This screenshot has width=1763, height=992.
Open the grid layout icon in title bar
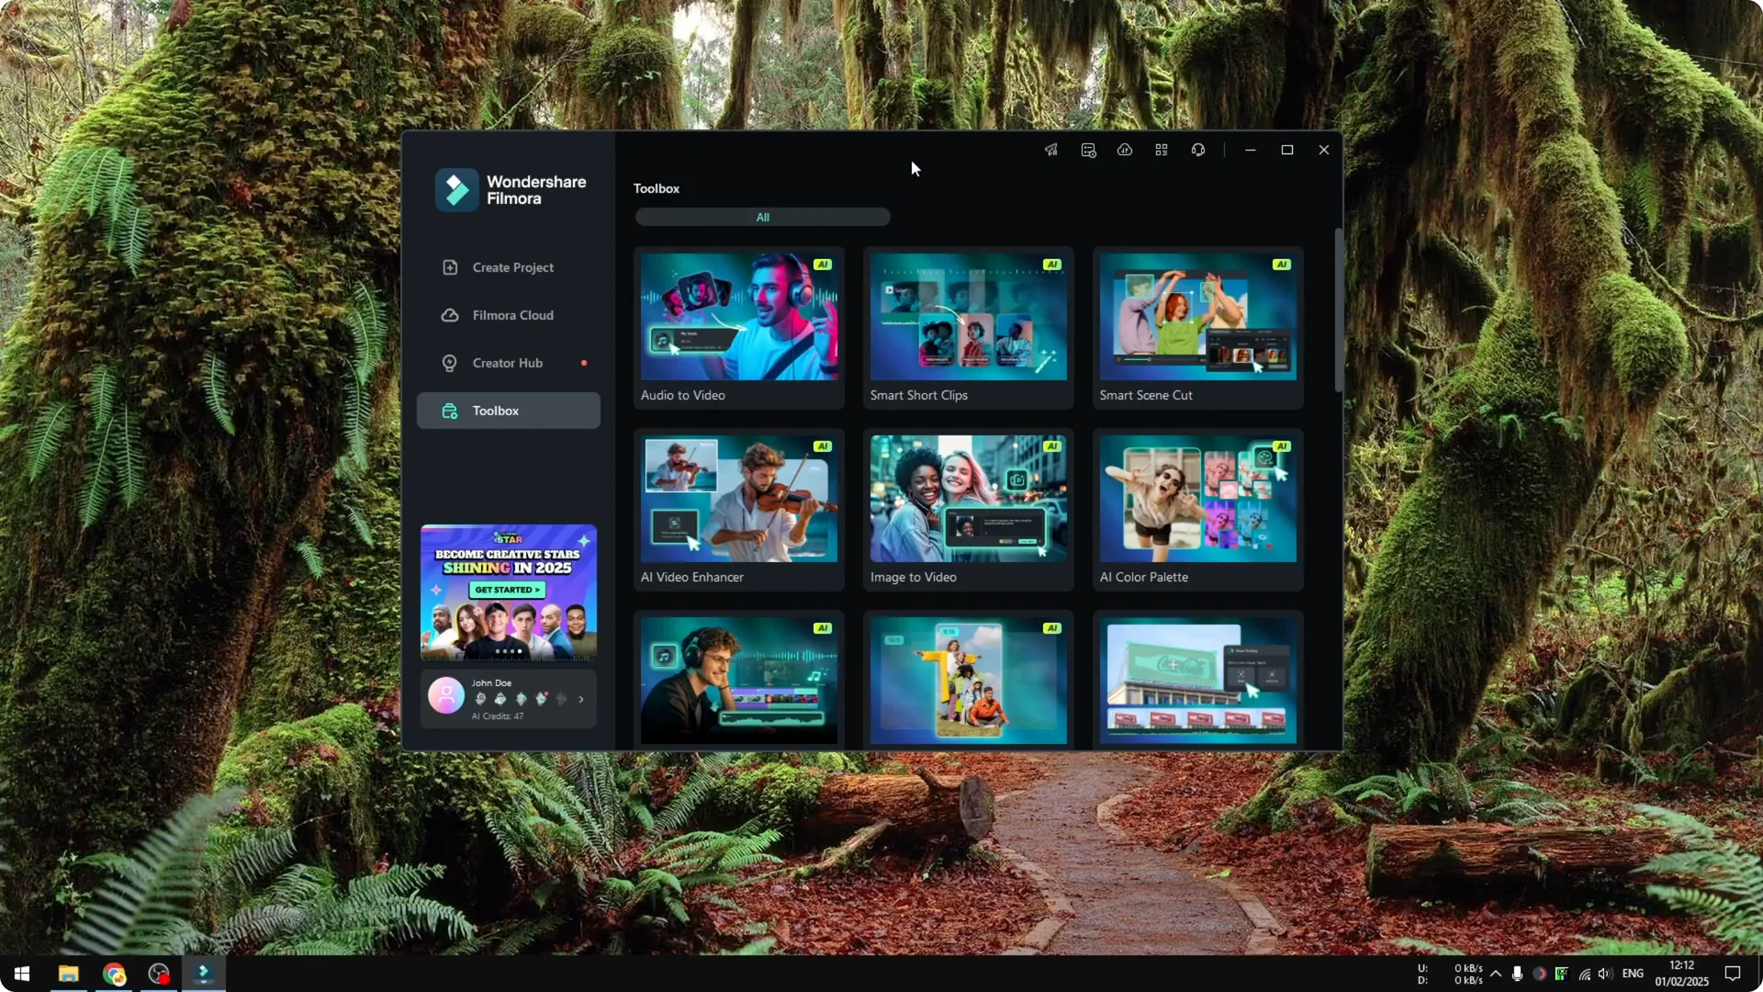click(1162, 150)
